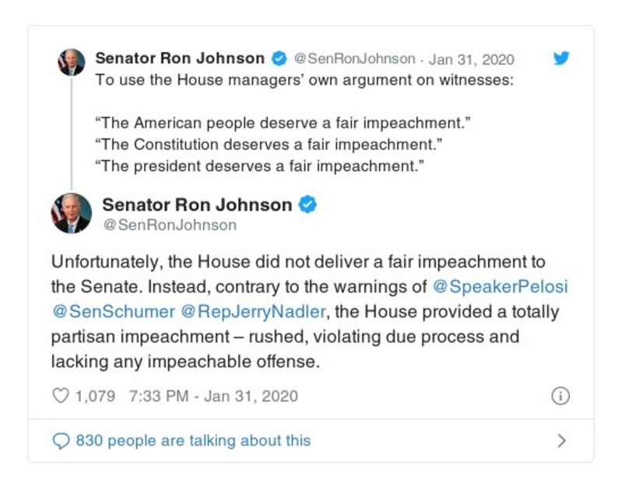
Task: Open the @SpeakerPelosi mention
Action: 500,286
